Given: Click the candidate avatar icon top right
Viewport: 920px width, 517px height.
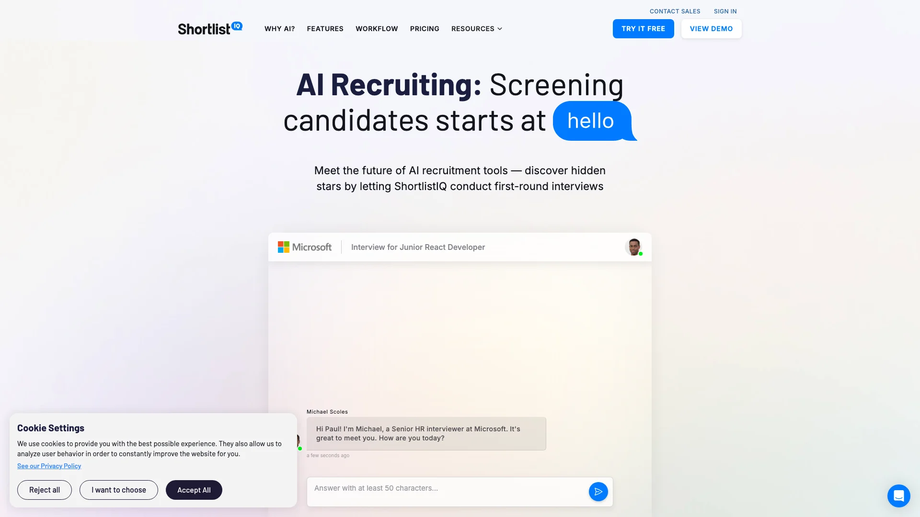Looking at the screenshot, I should [x=632, y=247].
